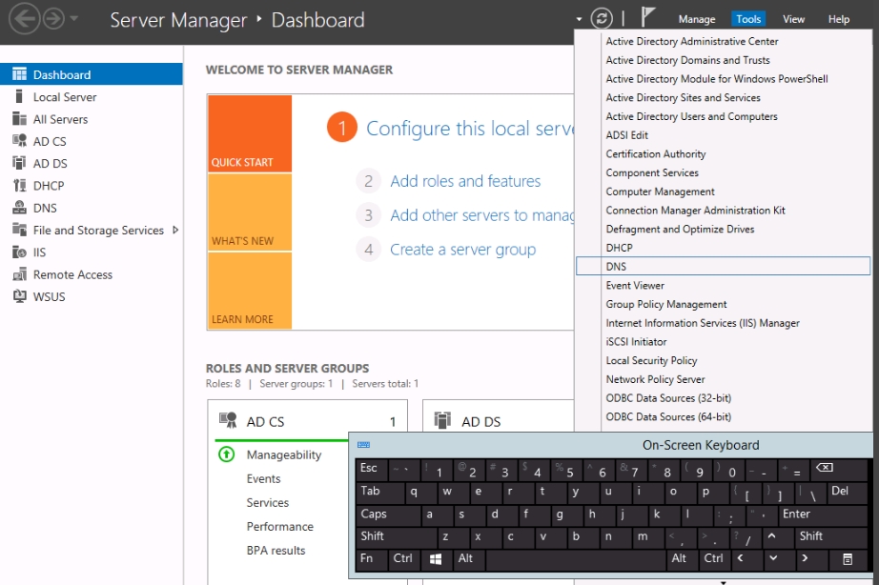
Task: Click the All Servers sidebar icon
Action: pyautogui.click(x=20, y=119)
